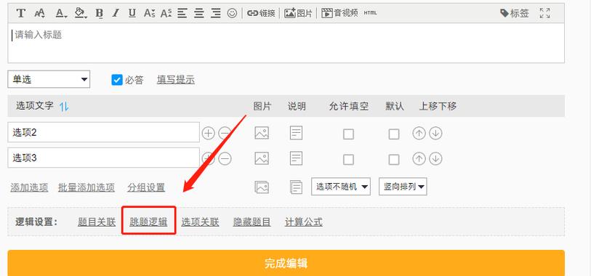Set 选项3 as default

(394, 160)
